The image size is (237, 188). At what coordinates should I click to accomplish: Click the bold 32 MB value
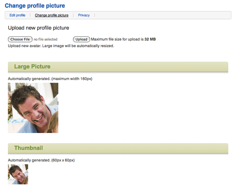point(150,39)
